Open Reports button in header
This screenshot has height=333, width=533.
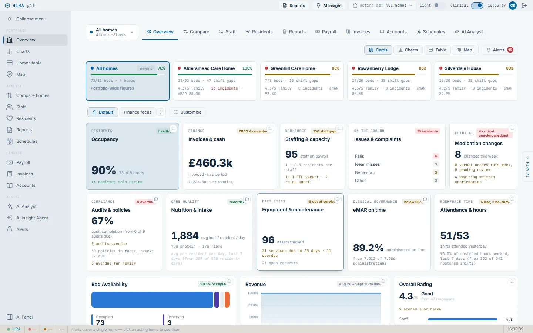(x=294, y=6)
